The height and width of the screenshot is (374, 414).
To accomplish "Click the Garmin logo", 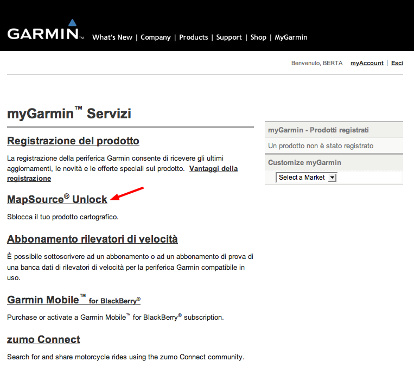I will coord(45,29).
